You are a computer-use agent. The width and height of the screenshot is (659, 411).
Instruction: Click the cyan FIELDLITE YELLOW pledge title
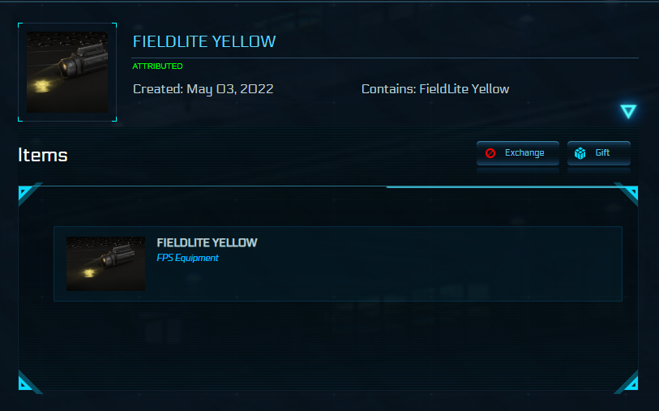[204, 41]
